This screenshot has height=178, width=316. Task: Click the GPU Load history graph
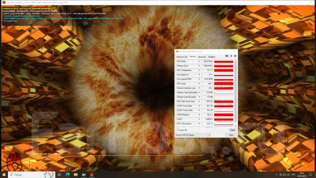click(x=224, y=84)
